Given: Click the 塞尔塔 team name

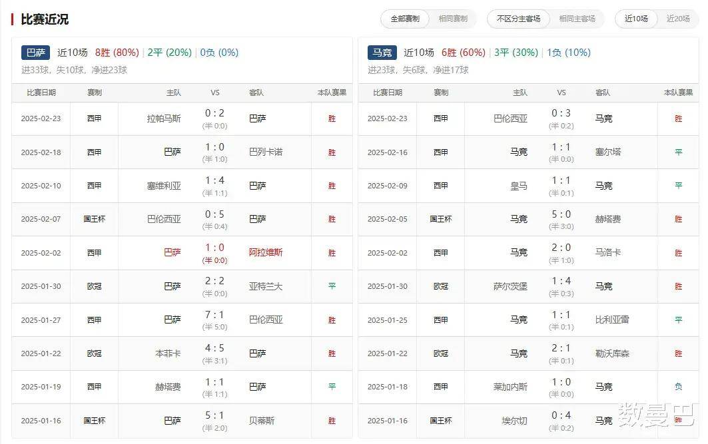Looking at the screenshot, I should [x=607, y=152].
